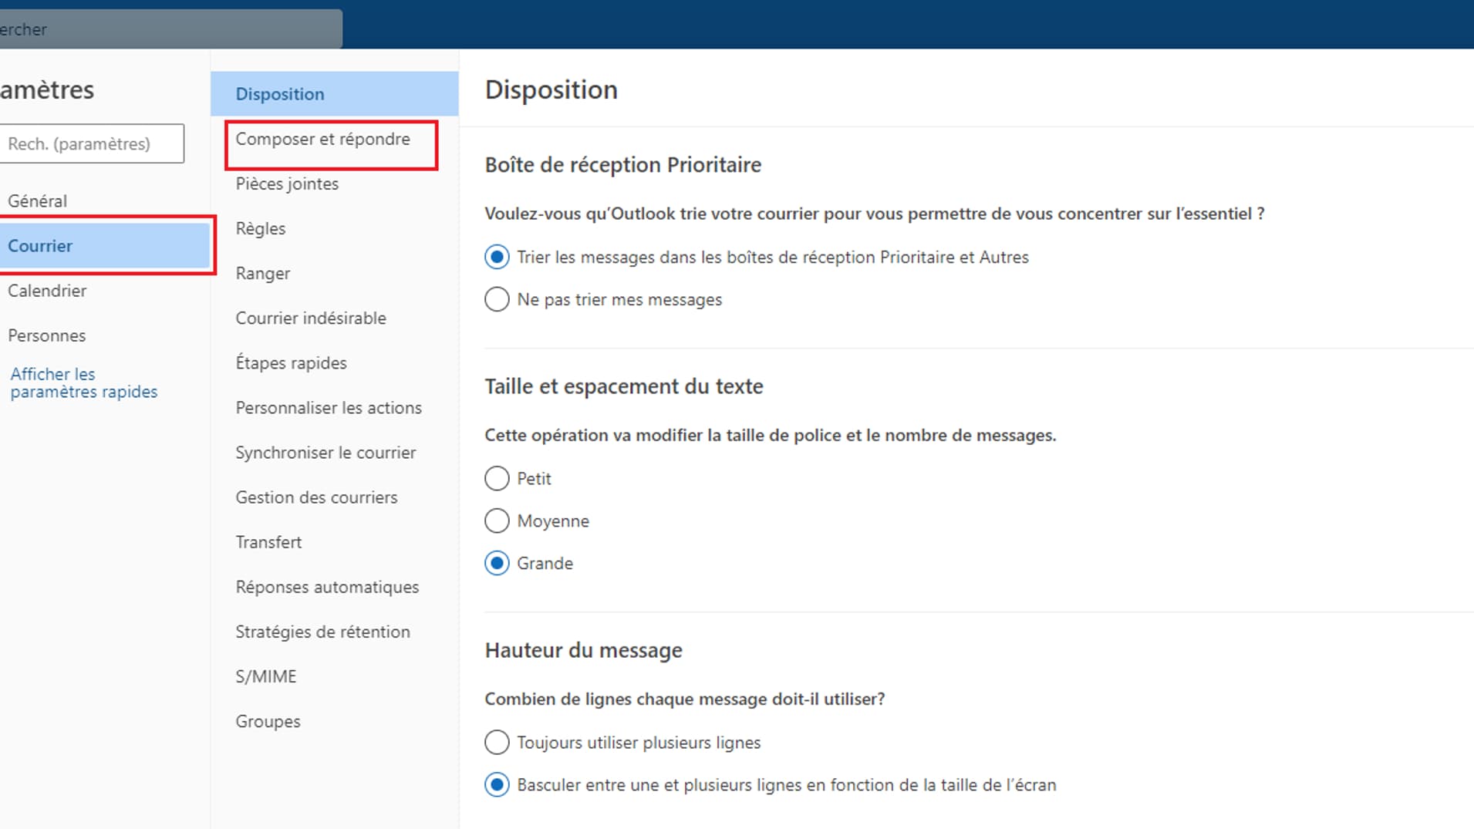Switch to Calendrier settings category
1474x829 pixels.
(47, 291)
